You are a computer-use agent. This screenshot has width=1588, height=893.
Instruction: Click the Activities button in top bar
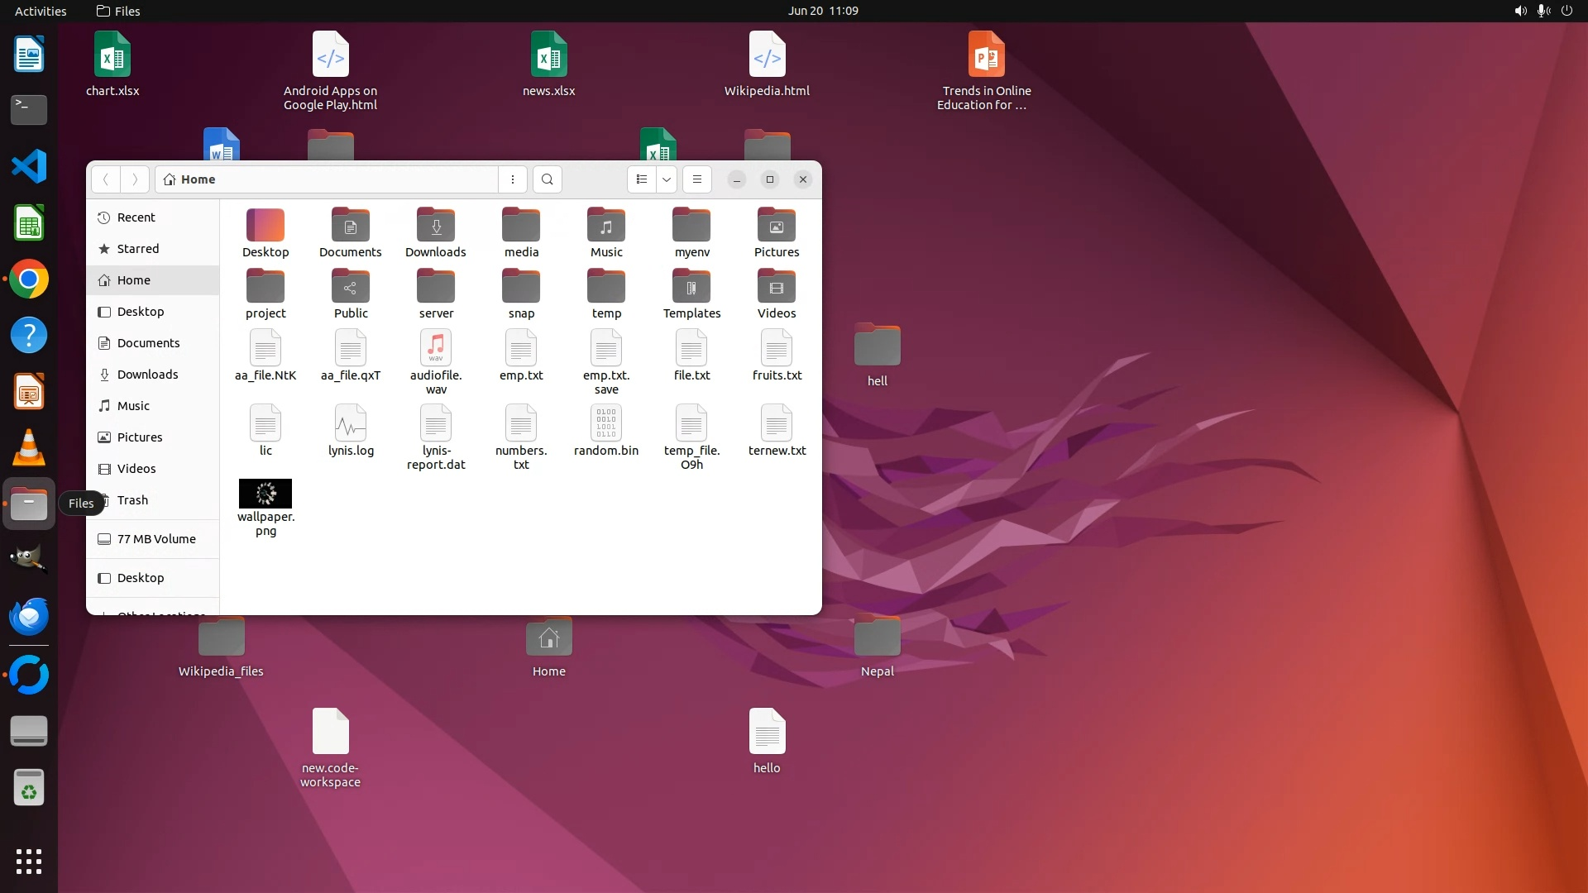[x=41, y=11]
